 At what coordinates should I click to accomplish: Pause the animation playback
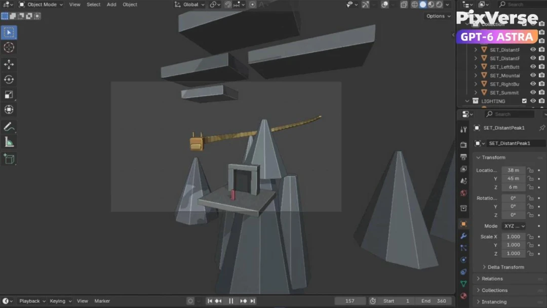click(x=231, y=301)
